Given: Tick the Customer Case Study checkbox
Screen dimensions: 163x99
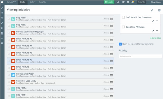Looking at the screenshot, I should (9, 82).
